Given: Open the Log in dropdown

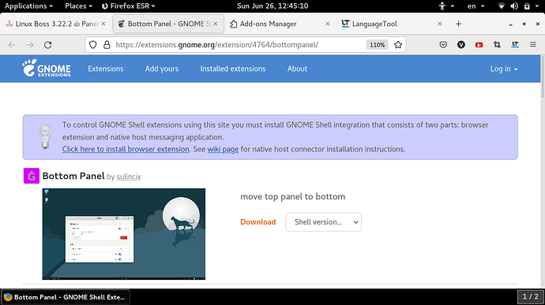Looking at the screenshot, I should click(x=504, y=69).
